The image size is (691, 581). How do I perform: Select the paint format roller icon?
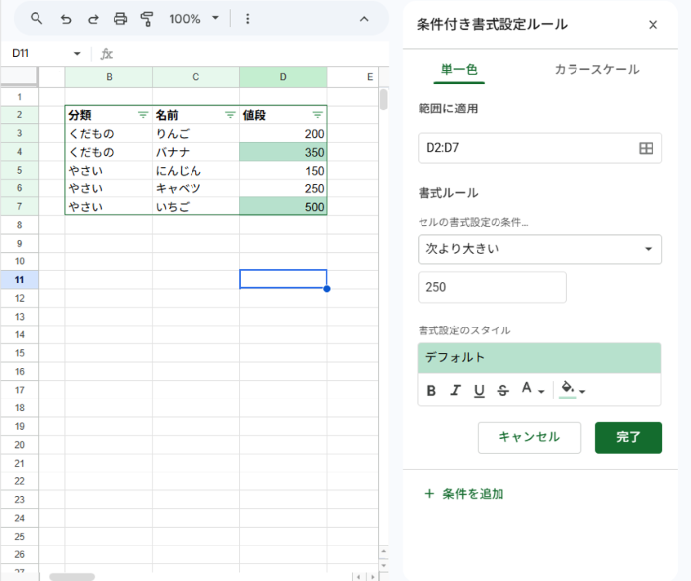[147, 19]
